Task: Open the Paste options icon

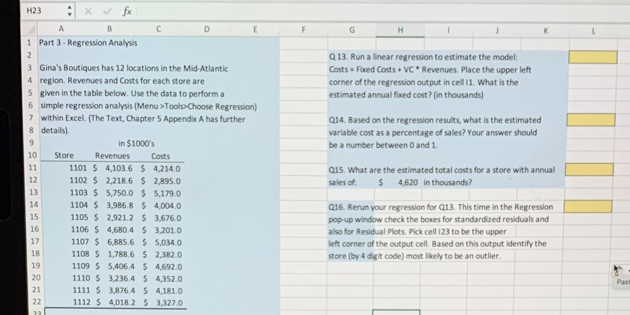Action: coord(619,271)
